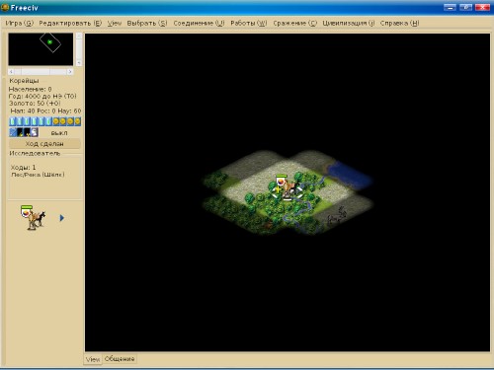Viewport: 494px width, 370px height.
Task: Open the Справка menu
Action: pyautogui.click(x=399, y=23)
